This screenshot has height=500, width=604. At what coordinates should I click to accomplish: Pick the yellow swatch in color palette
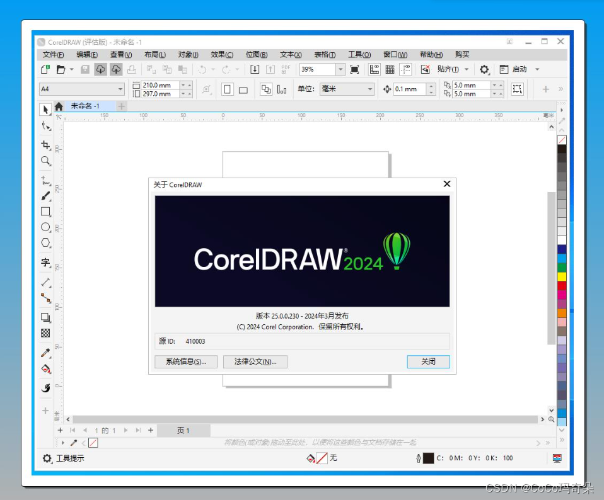click(x=562, y=276)
